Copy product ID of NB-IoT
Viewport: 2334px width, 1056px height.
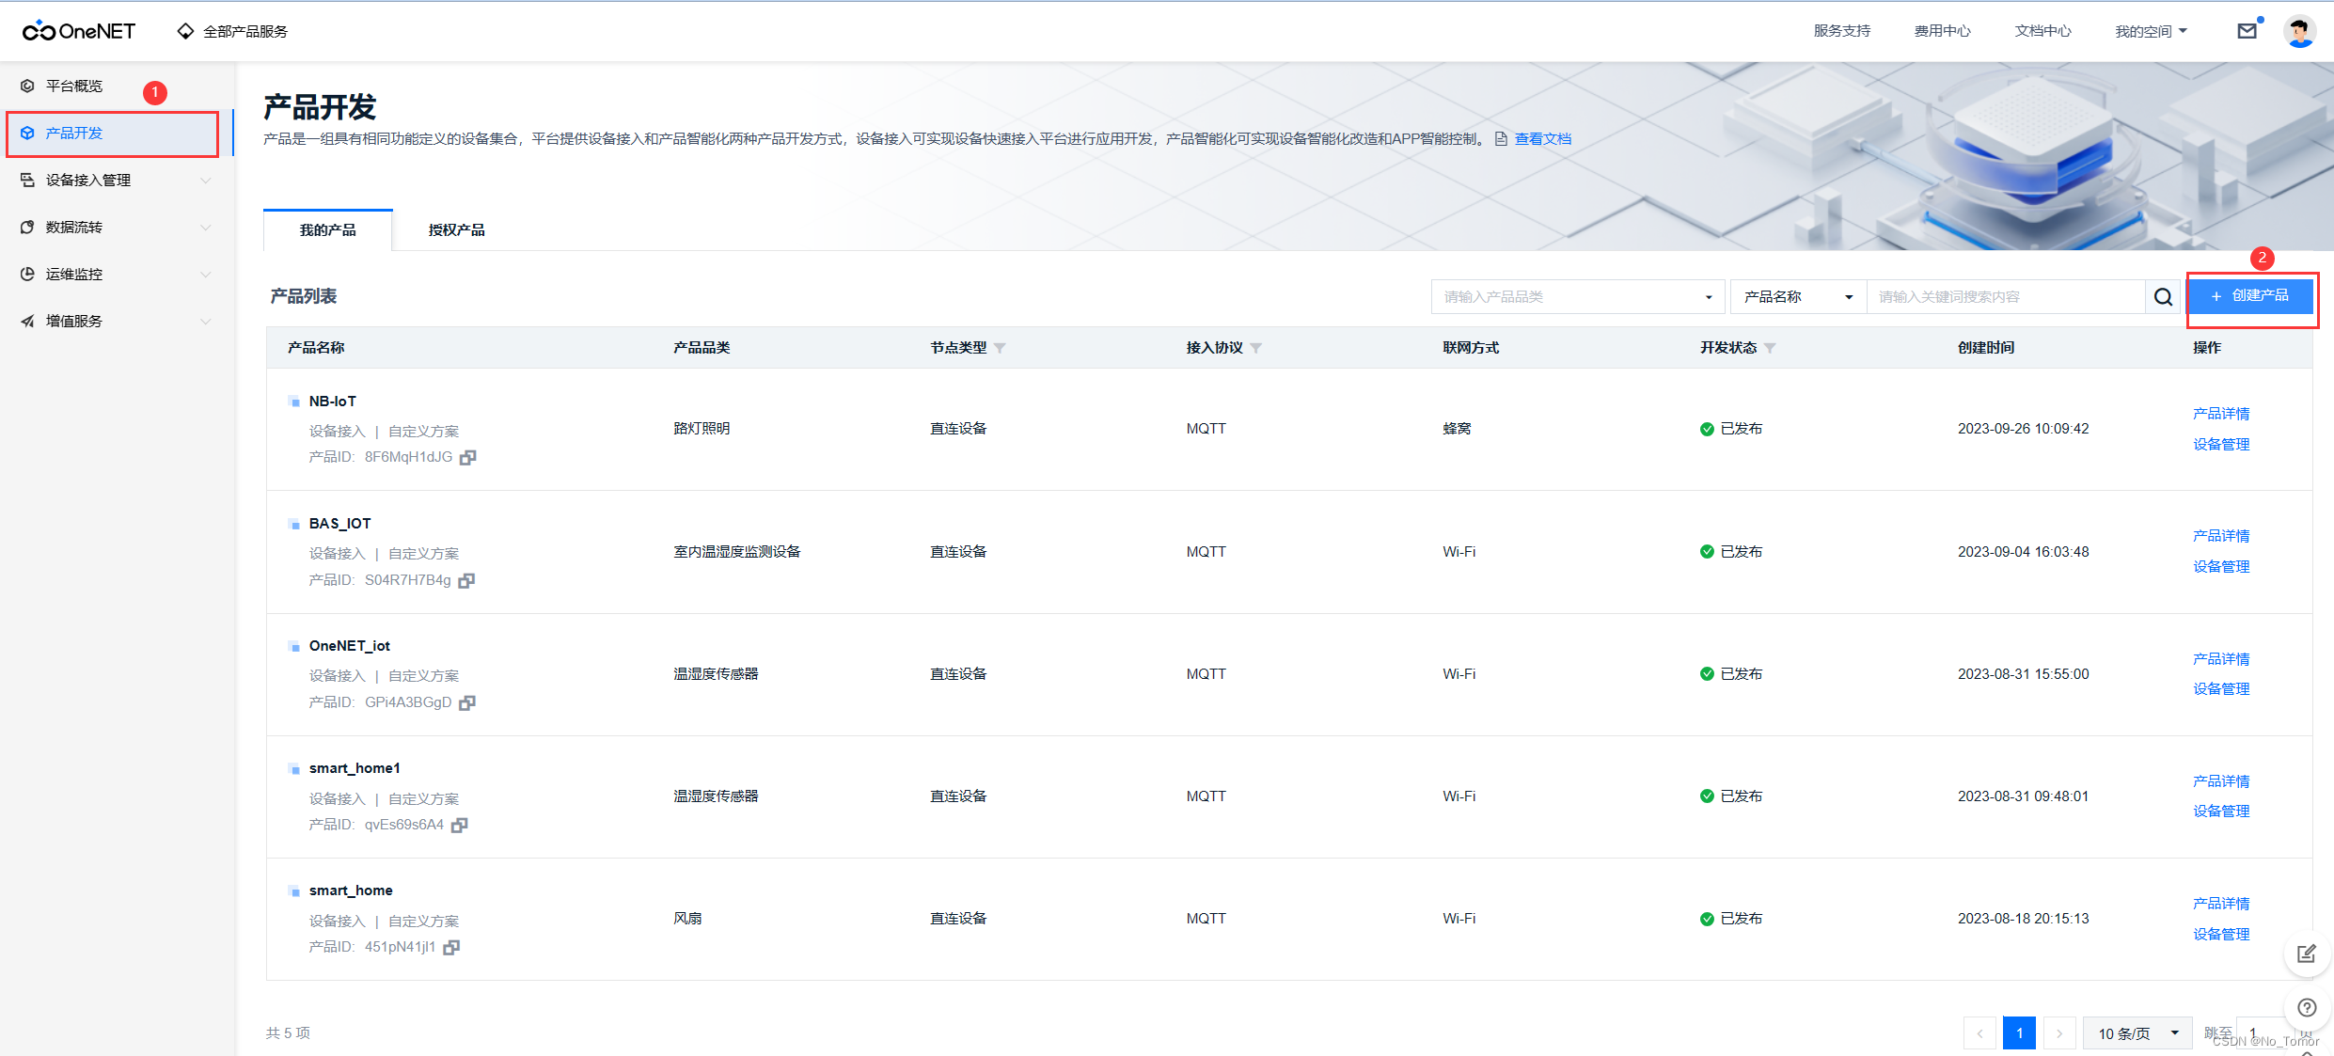[467, 457]
